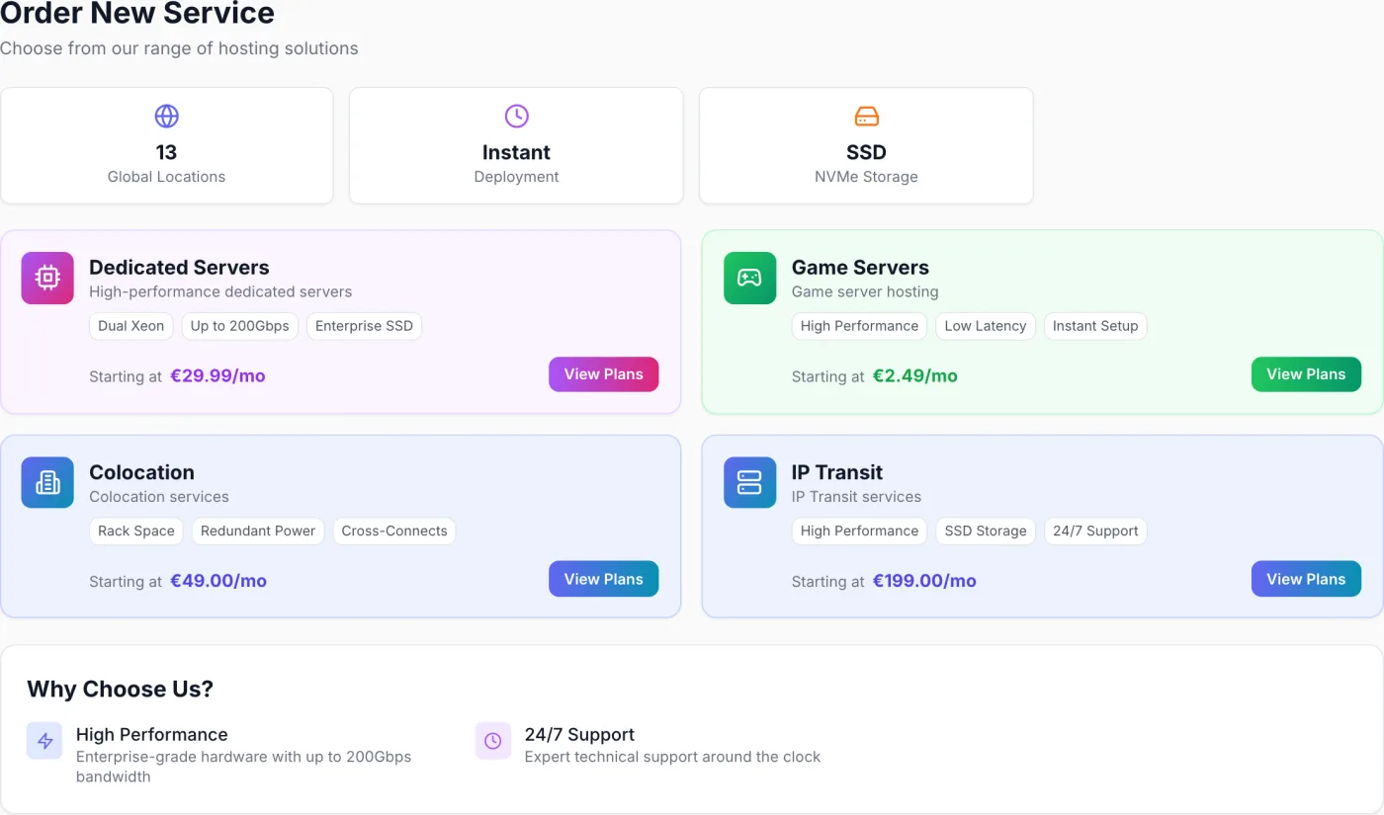Click the Why Choose Us? heading
The width and height of the screenshot is (1384, 815).
(120, 690)
